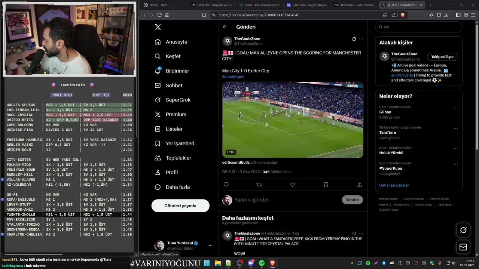The width and height of the screenshot is (479, 269).
Task: Open Spotify from taskbar
Action: [x=262, y=263]
